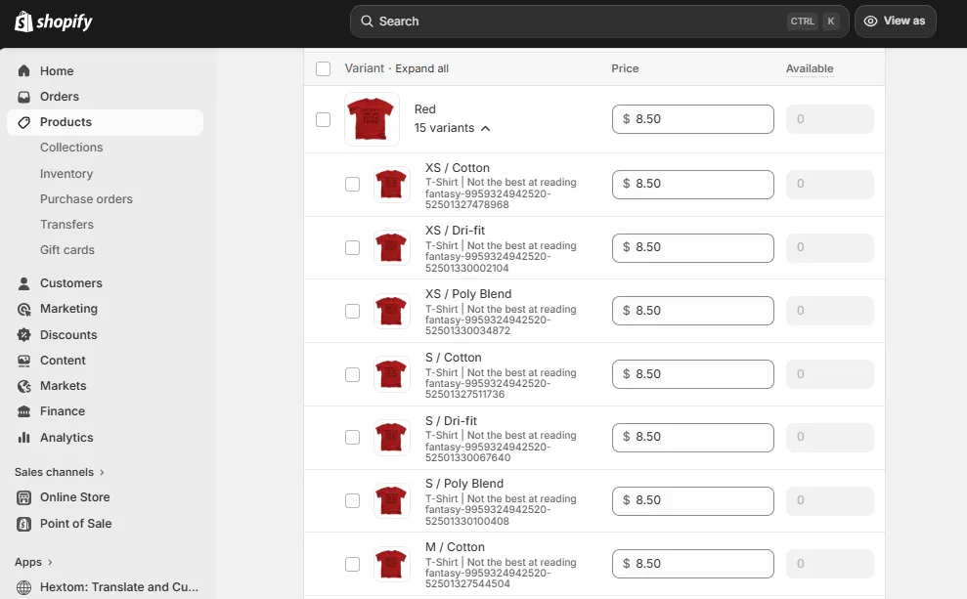Focus the top Search field
This screenshot has height=599, width=967.
599,21
